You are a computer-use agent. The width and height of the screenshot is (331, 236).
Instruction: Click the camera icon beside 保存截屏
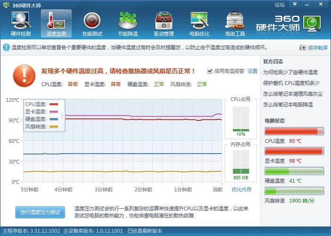click(x=303, y=48)
